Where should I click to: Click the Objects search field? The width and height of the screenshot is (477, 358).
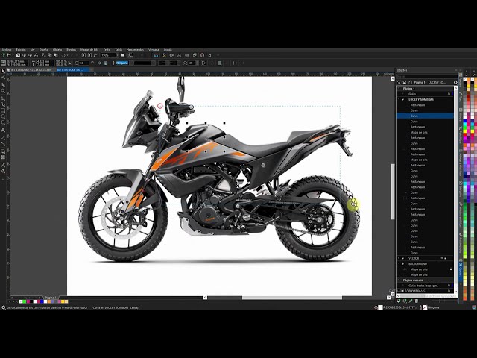tap(427, 76)
